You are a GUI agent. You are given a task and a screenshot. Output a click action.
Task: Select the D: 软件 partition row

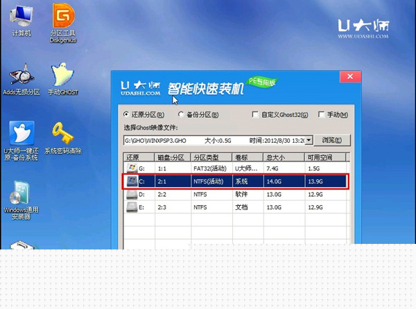point(234,194)
